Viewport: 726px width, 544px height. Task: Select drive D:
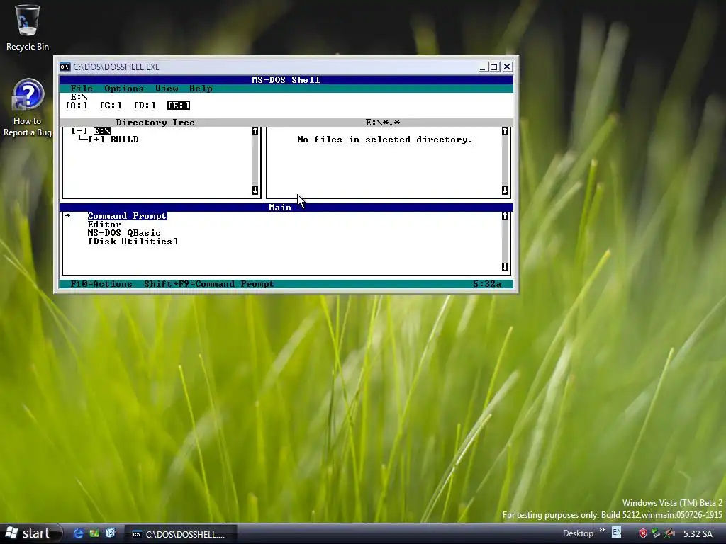(x=145, y=106)
